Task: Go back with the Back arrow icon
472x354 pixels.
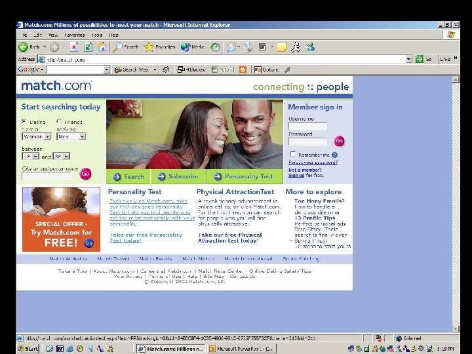Action: click(x=23, y=47)
